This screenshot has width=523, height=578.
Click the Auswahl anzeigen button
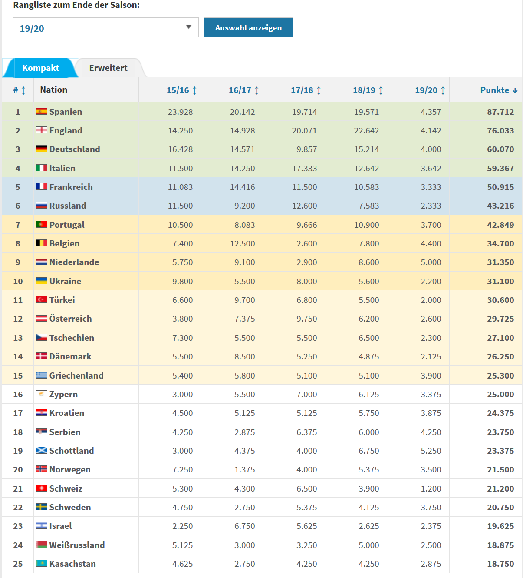248,27
